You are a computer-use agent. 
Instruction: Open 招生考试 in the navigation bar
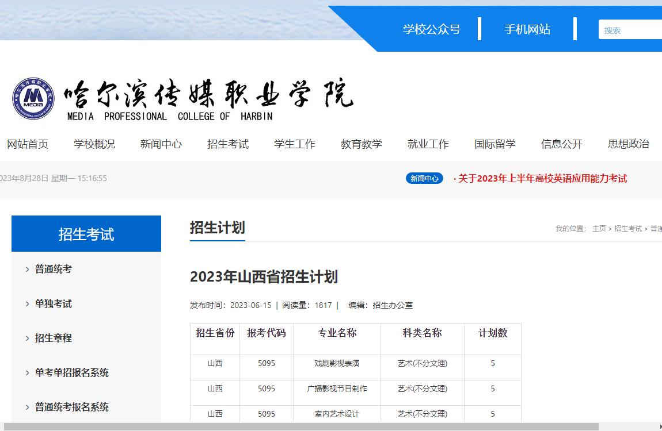click(228, 144)
